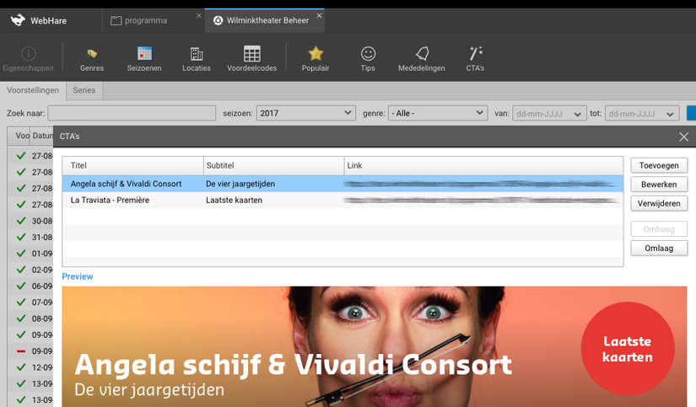
Task: Click the Omlaag button
Action: point(658,248)
